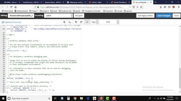Open Chrome from the taskbar
Screen dimensions: 181x101
coord(75,98)
